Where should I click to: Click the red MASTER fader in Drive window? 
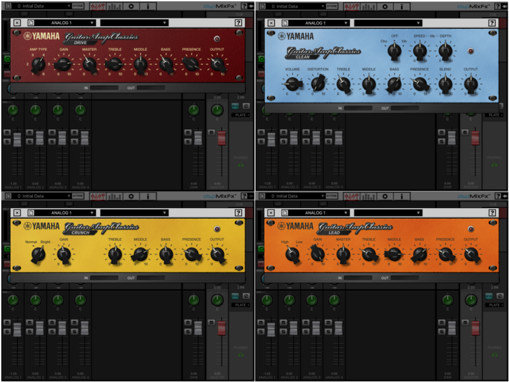[x=221, y=138]
